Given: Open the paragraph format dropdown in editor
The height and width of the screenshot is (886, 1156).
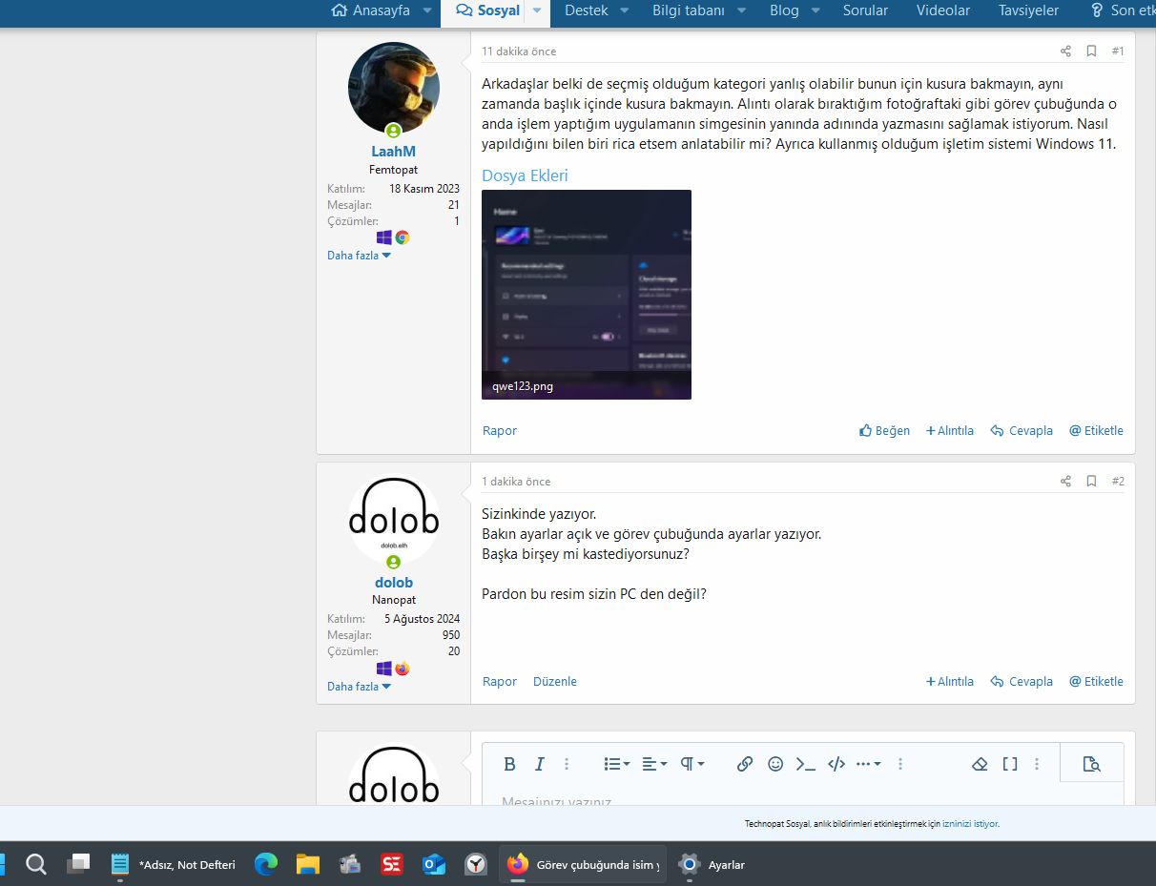Looking at the screenshot, I should tap(692, 764).
